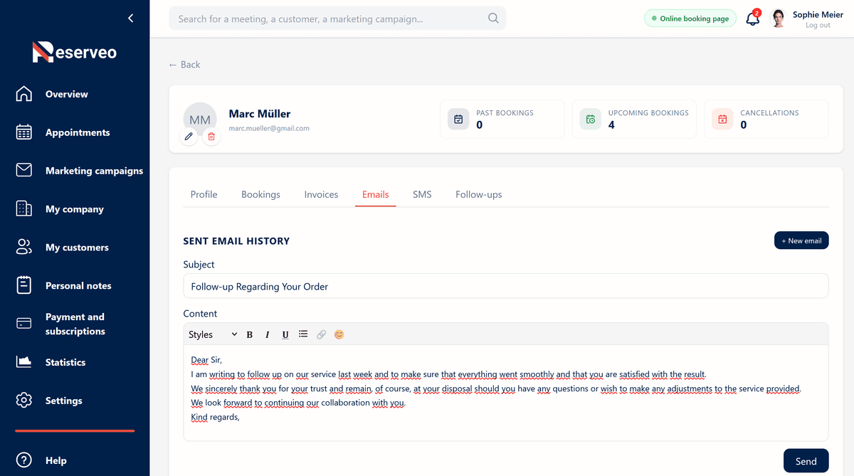Screen dimensions: 854x476
Task: Toggle underline formatting in editor
Action: pyautogui.click(x=285, y=334)
